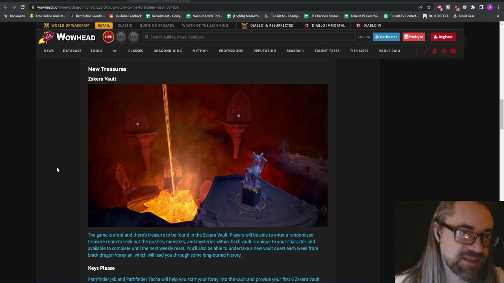Open the REPUTATION menu
This screenshot has height=283, width=504.
click(x=265, y=51)
